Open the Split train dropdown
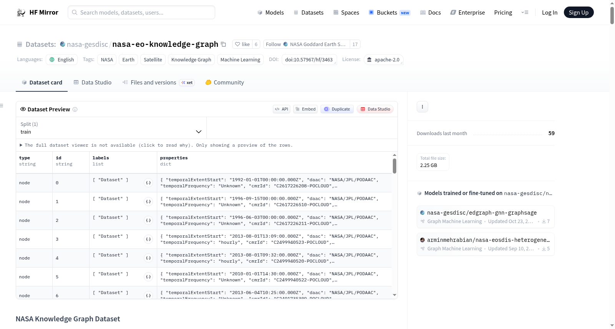Screen dimensions: 615x329 111,128
